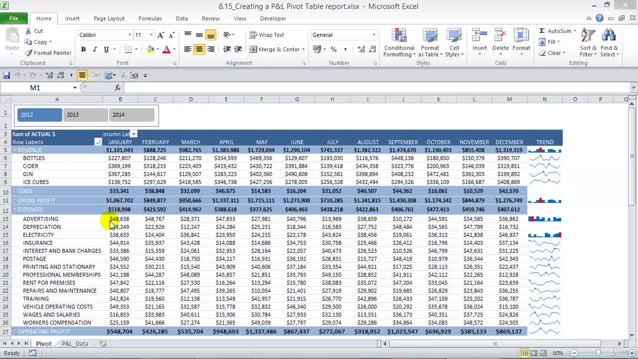This screenshot has width=638, height=359.
Task: Click the Name Box showing M1
Action: pyautogui.click(x=35, y=88)
